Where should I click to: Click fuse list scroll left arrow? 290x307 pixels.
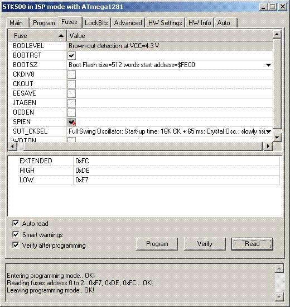[x=13, y=146]
